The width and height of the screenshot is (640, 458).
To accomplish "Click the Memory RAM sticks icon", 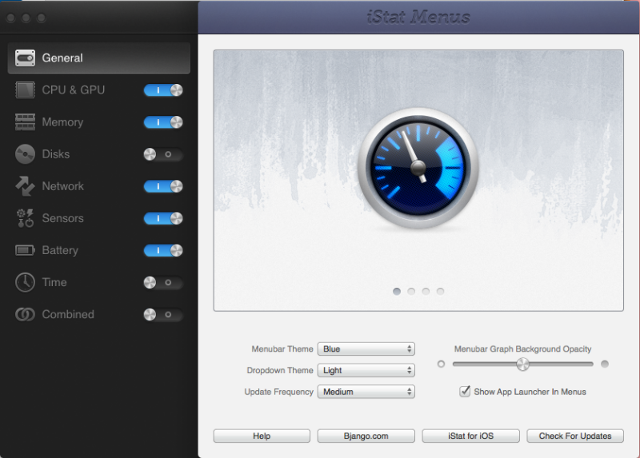I will click(x=25, y=122).
